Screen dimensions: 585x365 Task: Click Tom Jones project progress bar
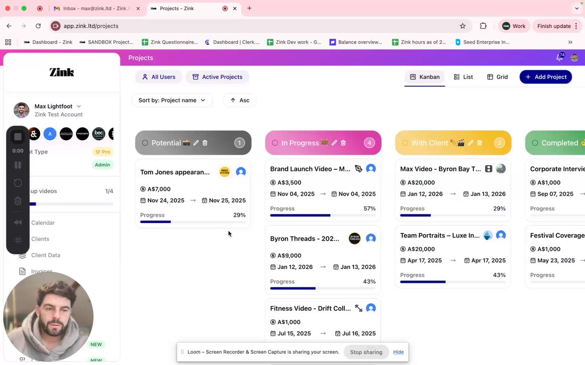[192, 222]
